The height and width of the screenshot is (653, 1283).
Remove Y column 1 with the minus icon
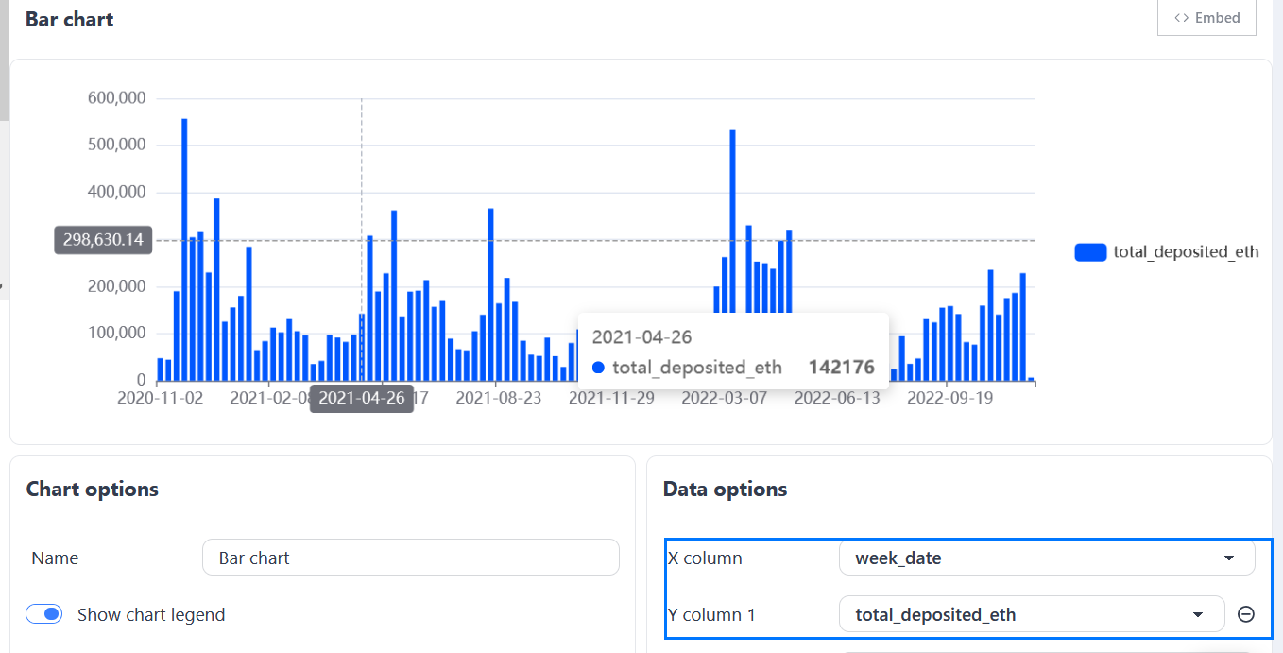1245,614
